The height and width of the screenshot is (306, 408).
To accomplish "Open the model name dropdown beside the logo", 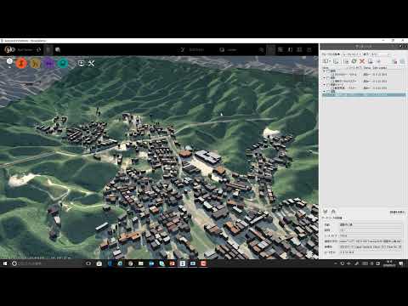I will tap(25, 50).
